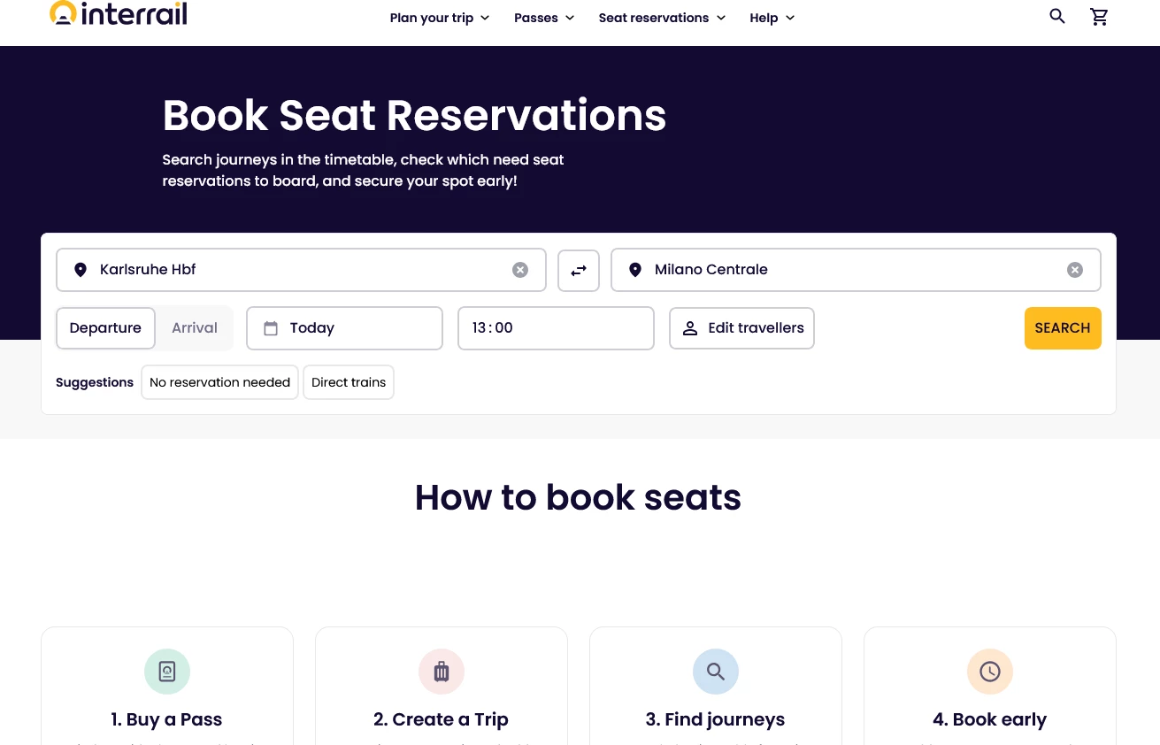The width and height of the screenshot is (1160, 745).
Task: Toggle the No reservation needed filter
Action: point(219,382)
